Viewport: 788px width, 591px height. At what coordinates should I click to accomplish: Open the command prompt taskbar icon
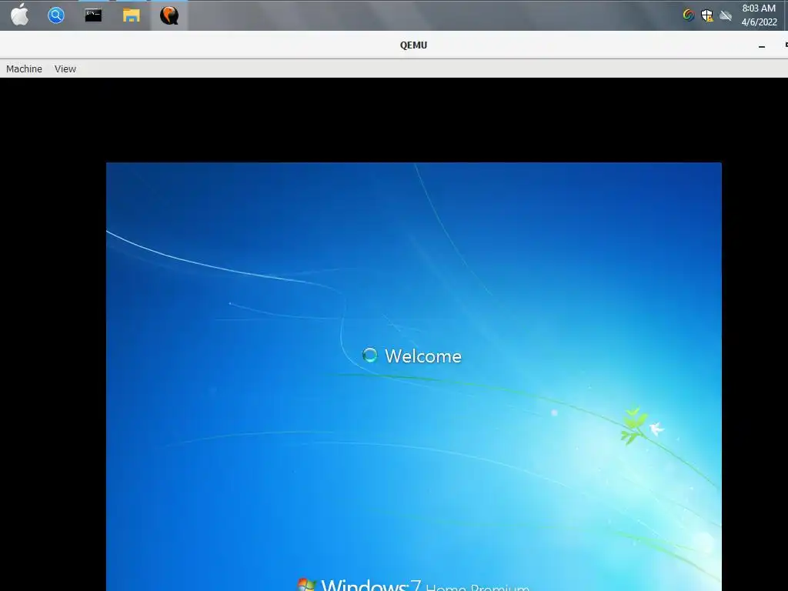click(x=93, y=15)
